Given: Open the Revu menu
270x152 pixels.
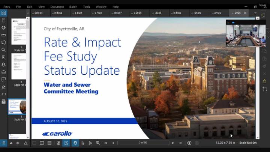Looking at the screenshot, I should [7, 7].
